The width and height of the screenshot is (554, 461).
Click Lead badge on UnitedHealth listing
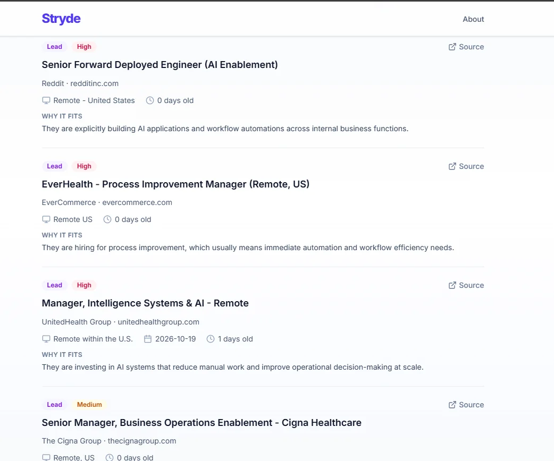pos(54,285)
